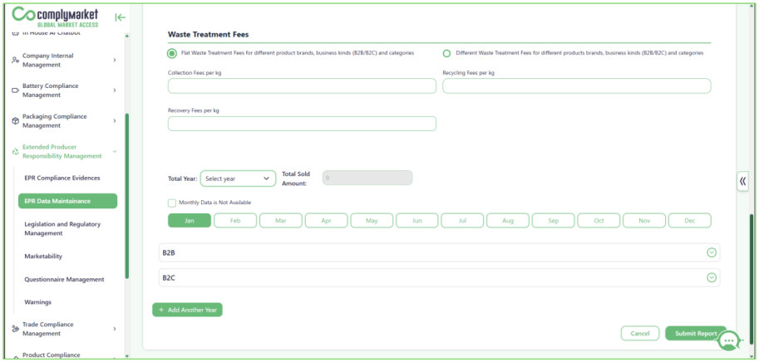Switch to the Feb month tab

(x=235, y=220)
